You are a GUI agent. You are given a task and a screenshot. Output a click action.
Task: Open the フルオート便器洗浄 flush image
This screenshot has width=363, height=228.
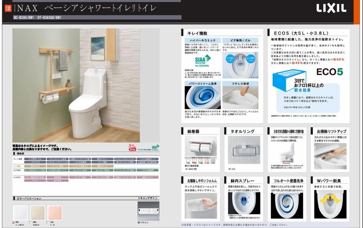[x=287, y=205]
